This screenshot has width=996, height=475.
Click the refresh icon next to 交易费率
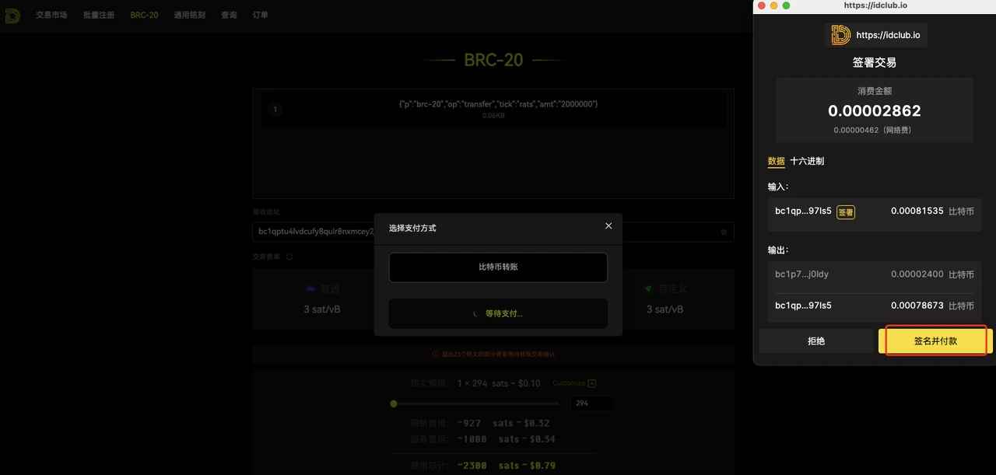tap(289, 257)
